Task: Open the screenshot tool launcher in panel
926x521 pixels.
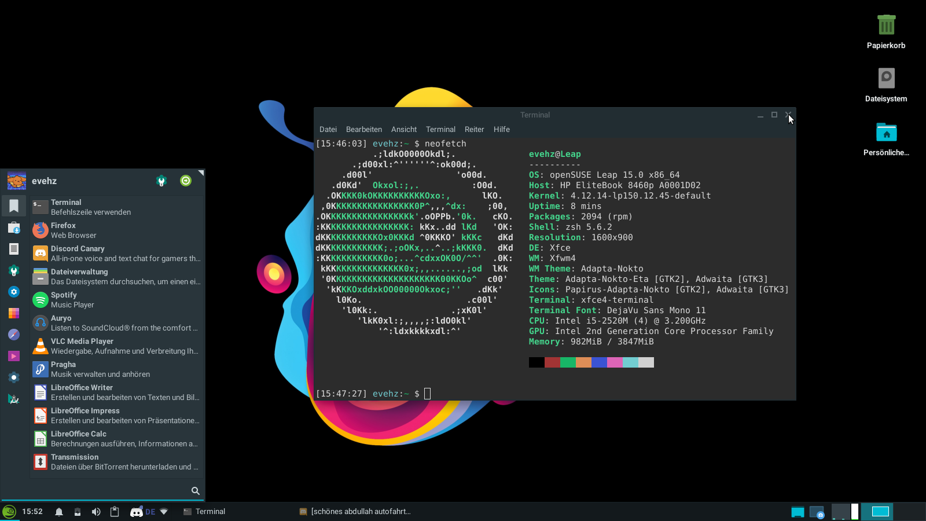Action: pos(817,512)
